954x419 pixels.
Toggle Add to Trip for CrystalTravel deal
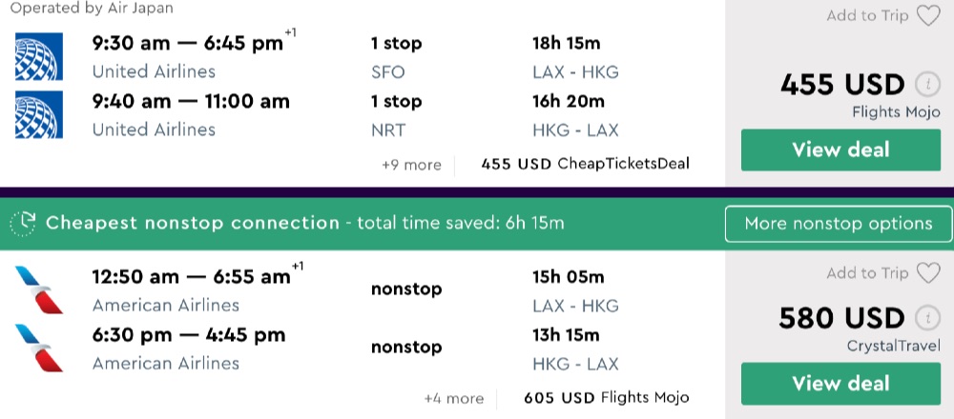coord(867,273)
